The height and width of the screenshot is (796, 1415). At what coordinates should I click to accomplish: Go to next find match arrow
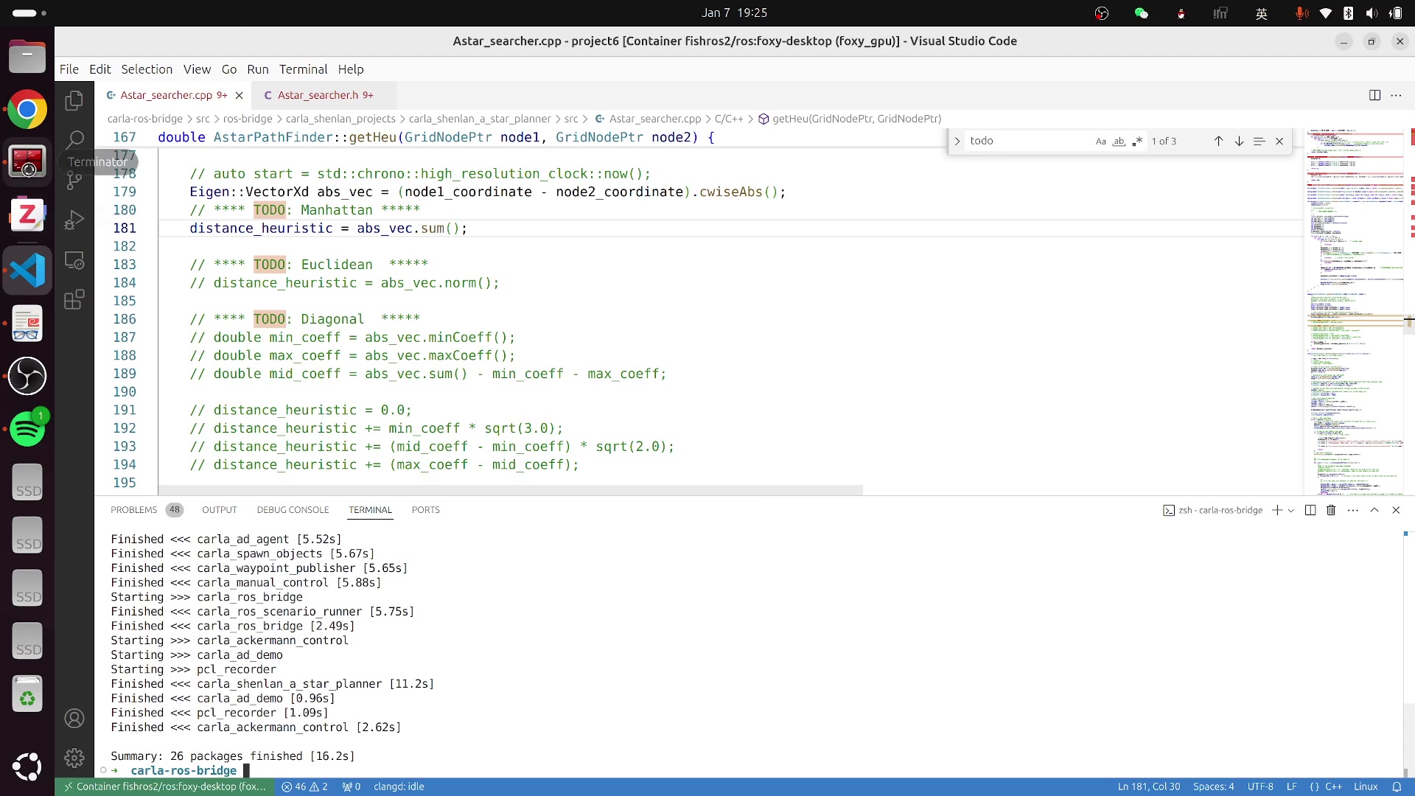1239,141
